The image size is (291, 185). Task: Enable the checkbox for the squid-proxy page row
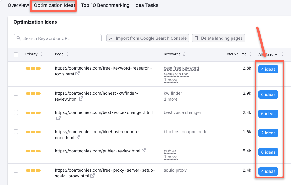[x=16, y=170]
